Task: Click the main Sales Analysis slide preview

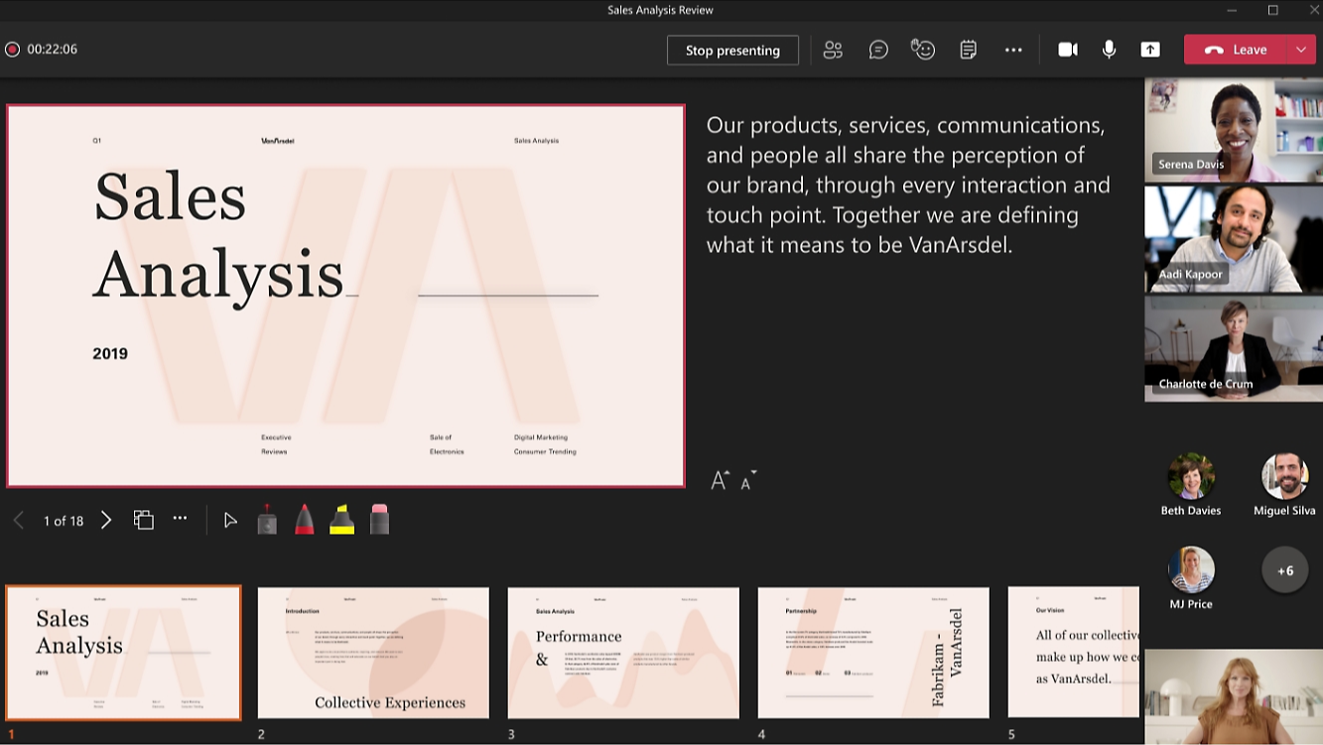Action: point(345,296)
